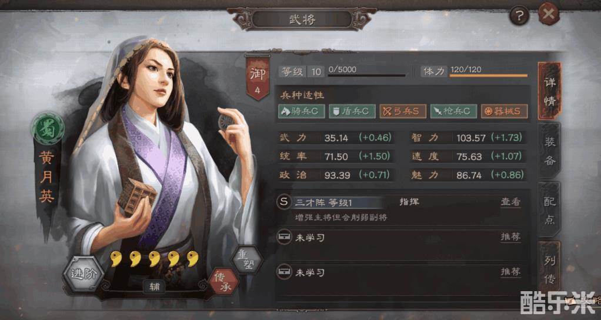Select the 弓兵S troop aptitude badge
The height and width of the screenshot is (320, 601).
pos(403,111)
